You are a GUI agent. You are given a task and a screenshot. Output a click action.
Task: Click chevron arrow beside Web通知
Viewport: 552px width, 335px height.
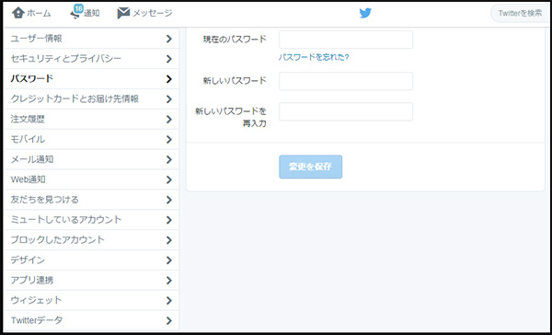pyautogui.click(x=169, y=179)
